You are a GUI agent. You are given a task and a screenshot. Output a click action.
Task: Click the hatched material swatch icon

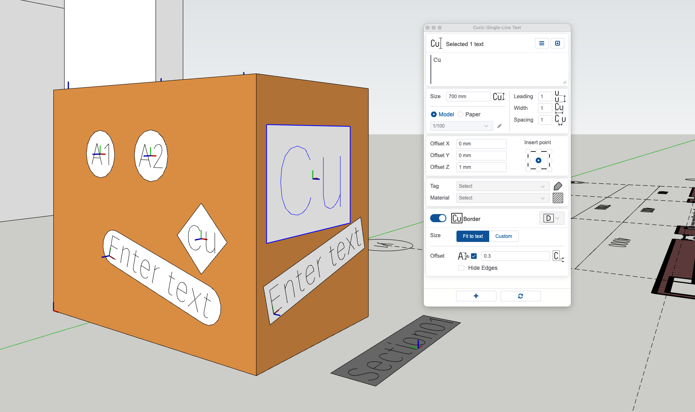[558, 198]
